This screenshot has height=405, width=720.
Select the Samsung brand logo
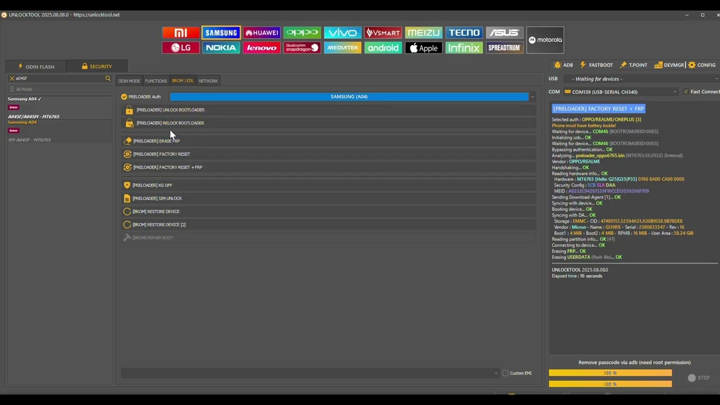[221, 33]
